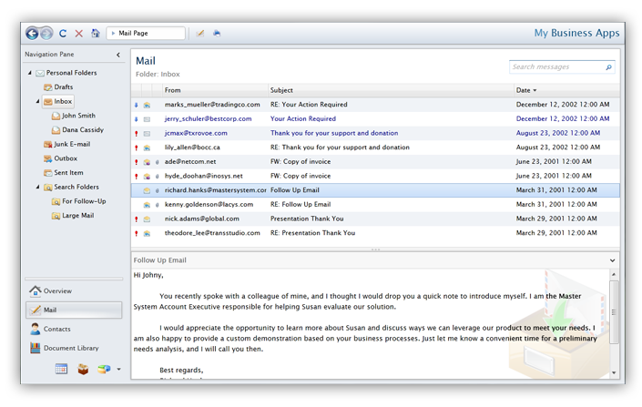Image resolution: width=642 pixels, height=407 pixels.
Task: Select the 'Presentation Thank You' email from nick.adams
Action: coord(375,219)
